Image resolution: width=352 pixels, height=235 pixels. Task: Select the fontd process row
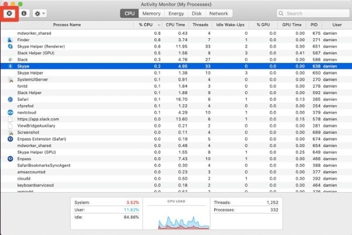(176, 86)
